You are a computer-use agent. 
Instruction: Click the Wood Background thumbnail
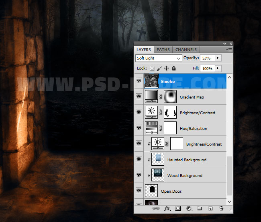[x=158, y=175]
